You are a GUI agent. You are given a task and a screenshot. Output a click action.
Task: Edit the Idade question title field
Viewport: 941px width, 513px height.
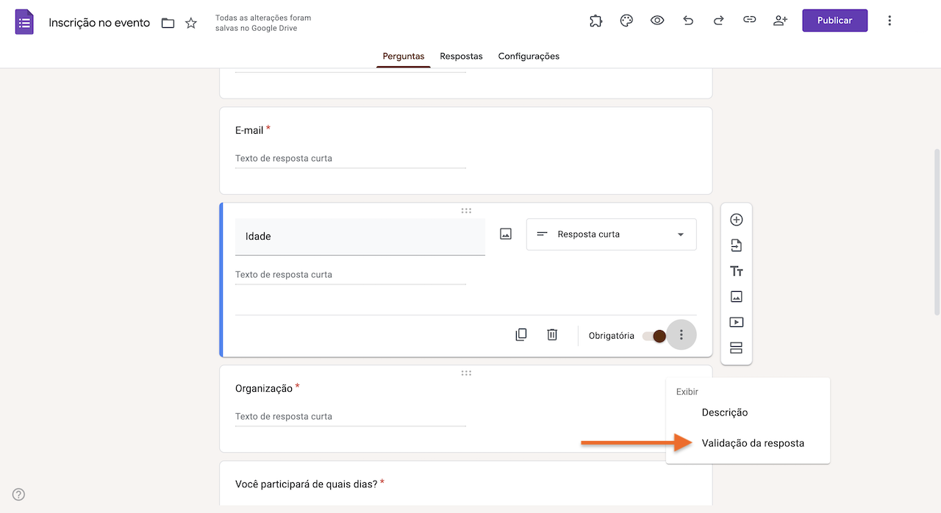coord(359,236)
